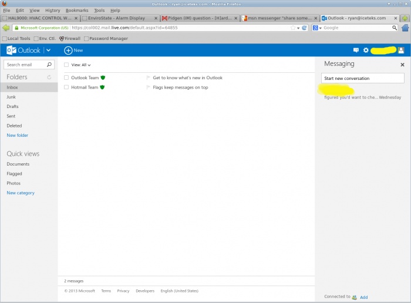Flag the Outlook Team message
Viewport: 411px width, 303px height.
pos(148,78)
